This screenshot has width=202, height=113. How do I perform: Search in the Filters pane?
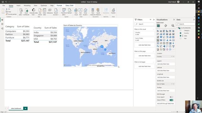[144, 24]
